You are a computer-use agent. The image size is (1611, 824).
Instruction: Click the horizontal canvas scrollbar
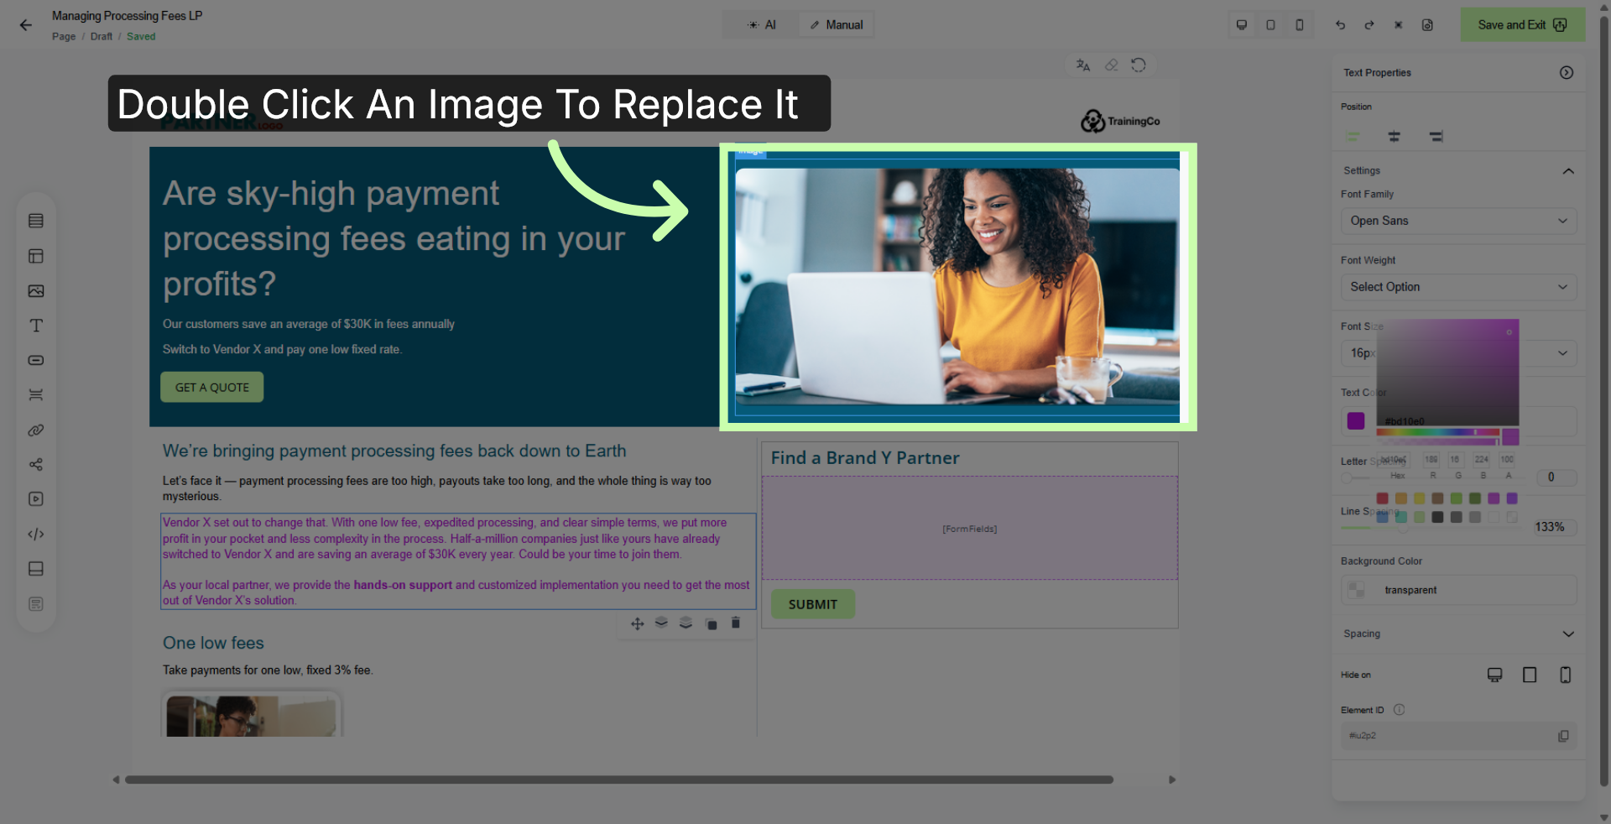coord(619,780)
